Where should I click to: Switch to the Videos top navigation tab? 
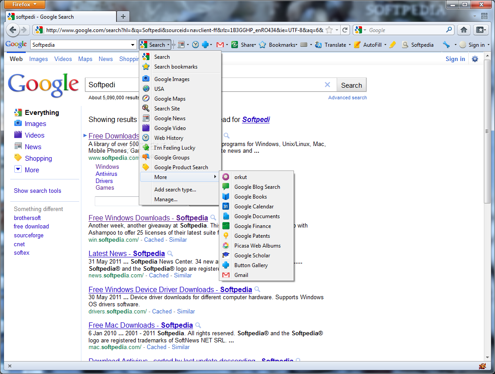coord(63,59)
